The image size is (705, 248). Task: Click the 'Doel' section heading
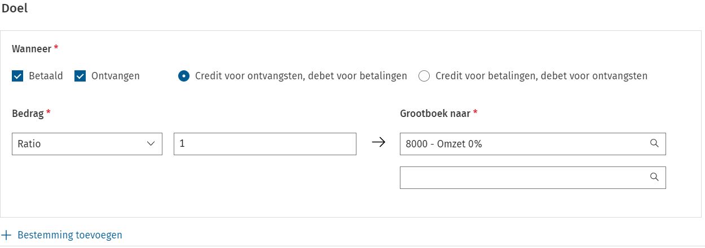point(15,9)
